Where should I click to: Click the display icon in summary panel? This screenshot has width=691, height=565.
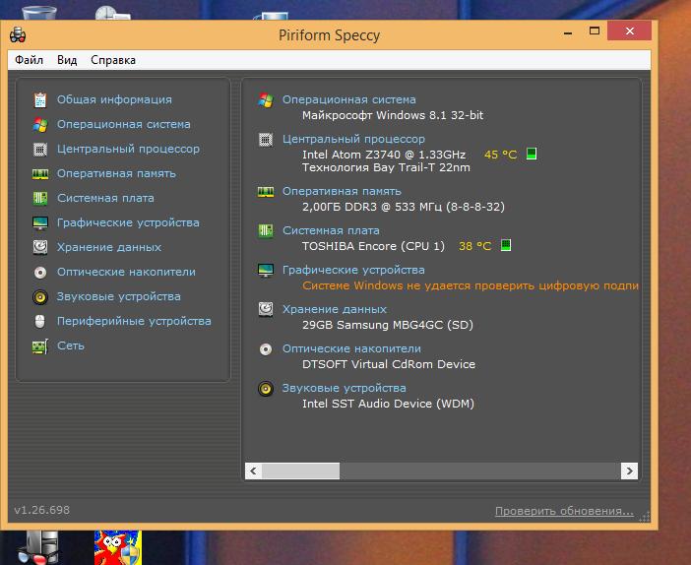click(x=266, y=270)
